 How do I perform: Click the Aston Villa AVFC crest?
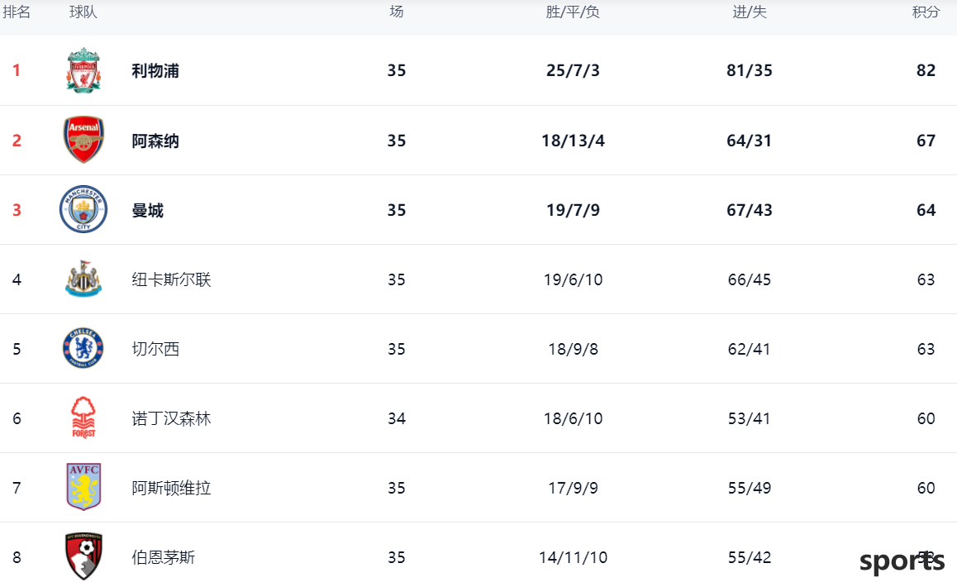tap(83, 487)
